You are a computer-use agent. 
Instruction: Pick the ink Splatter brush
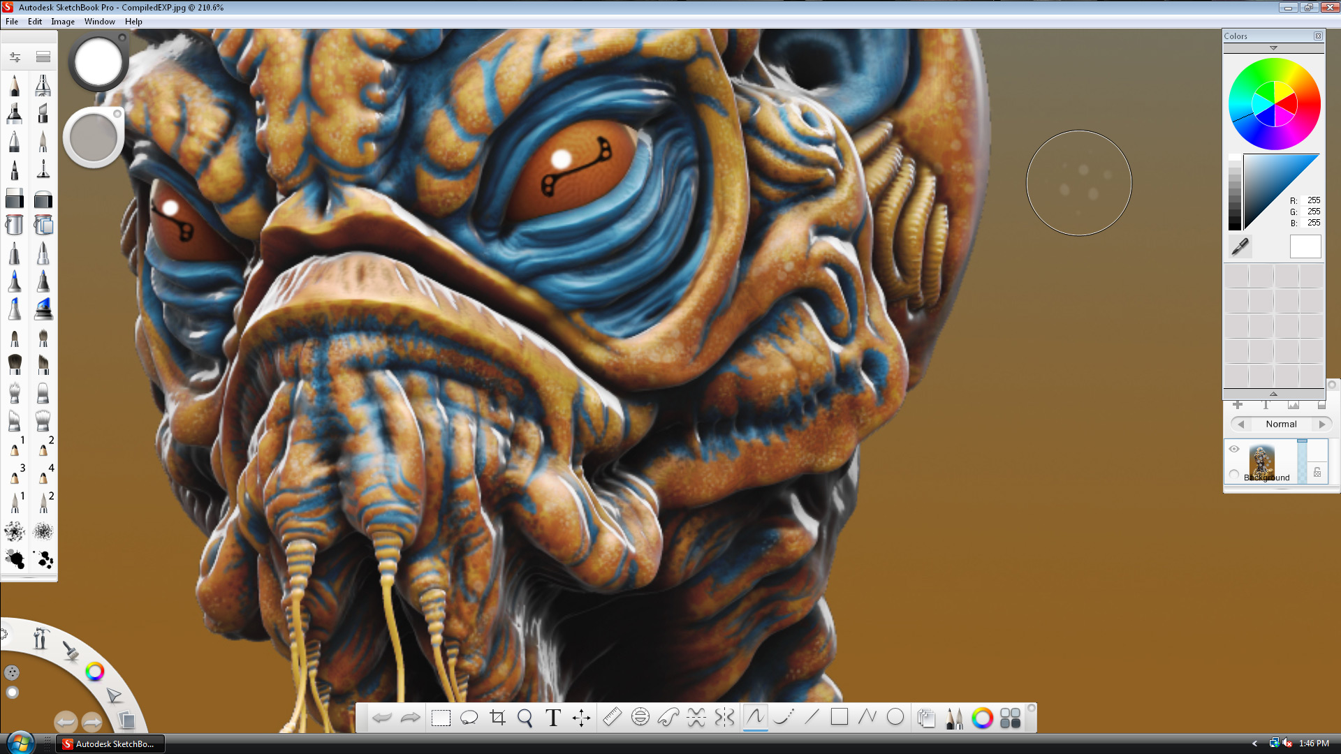pos(15,559)
